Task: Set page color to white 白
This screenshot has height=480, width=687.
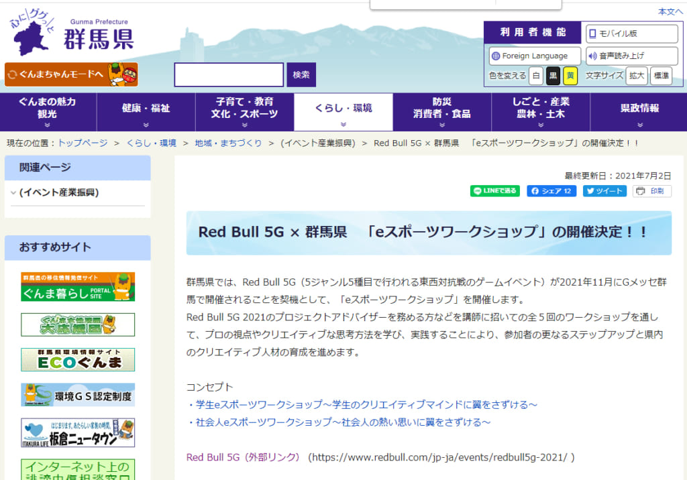Action: (536, 76)
